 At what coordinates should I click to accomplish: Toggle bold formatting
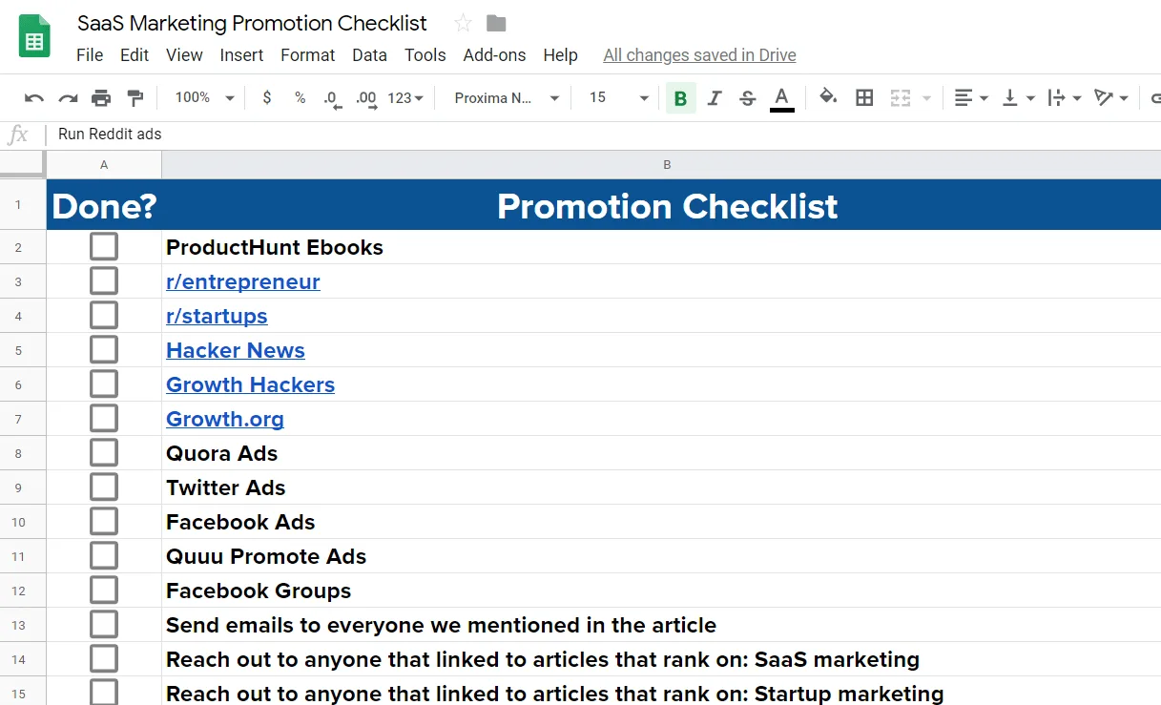click(x=680, y=97)
